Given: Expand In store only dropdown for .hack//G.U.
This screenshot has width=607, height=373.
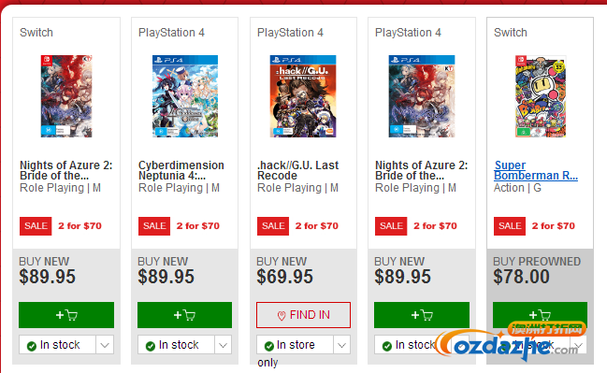Looking at the screenshot, I should point(341,345).
